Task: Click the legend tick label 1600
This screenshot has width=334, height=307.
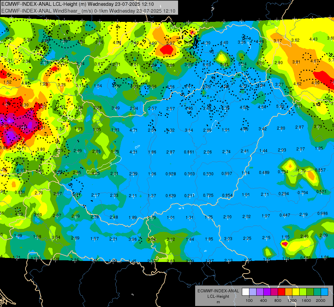Action: pyautogui.click(x=306, y=301)
